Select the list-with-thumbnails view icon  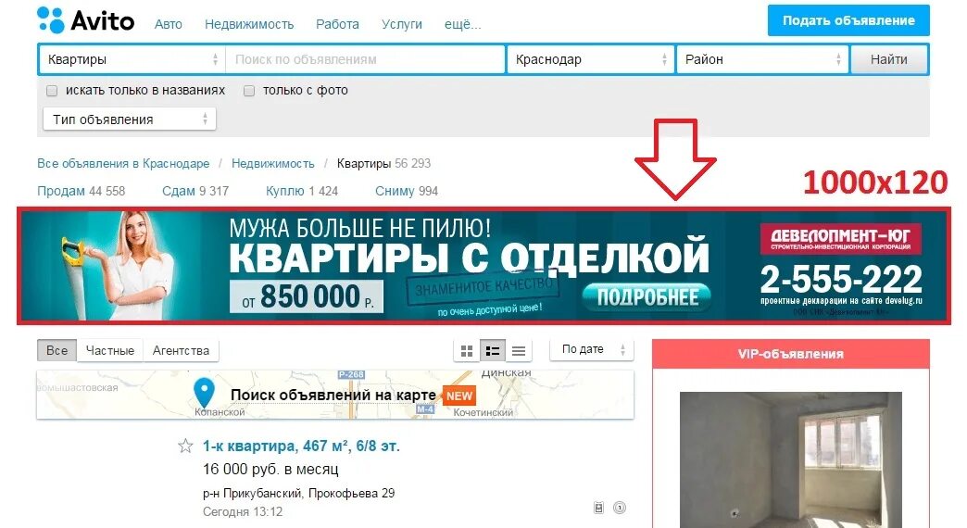(493, 351)
